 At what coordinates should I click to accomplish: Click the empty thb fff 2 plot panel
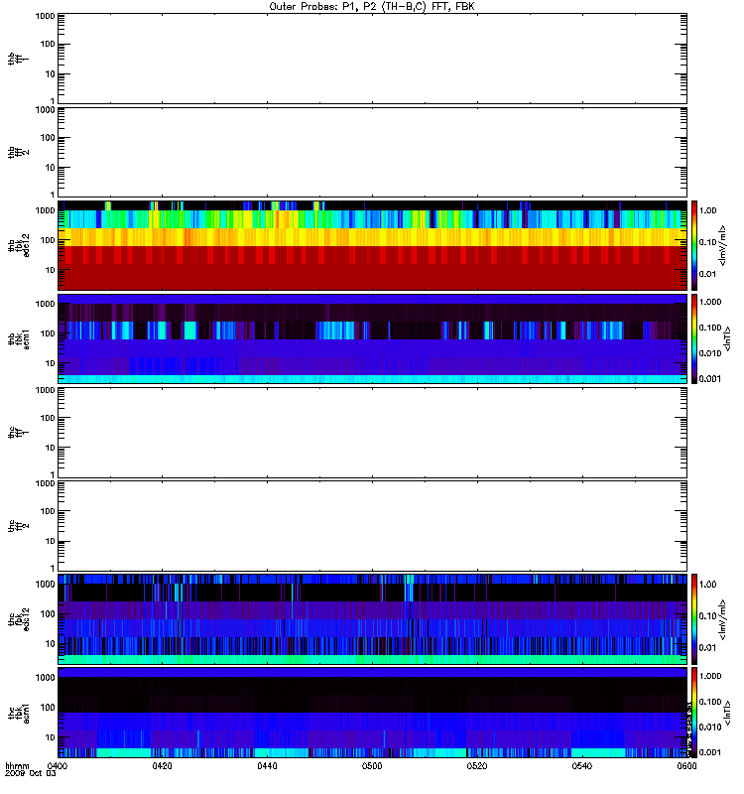click(x=372, y=152)
